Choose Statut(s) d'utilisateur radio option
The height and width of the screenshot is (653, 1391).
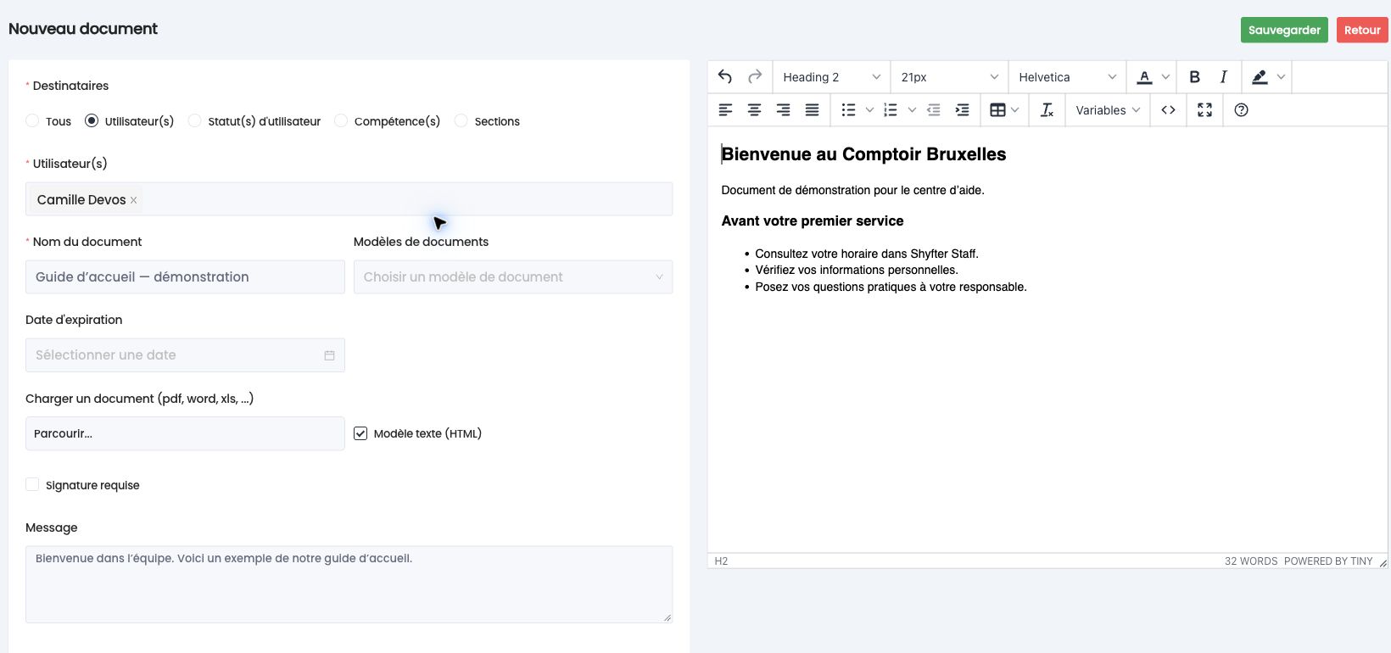(194, 120)
